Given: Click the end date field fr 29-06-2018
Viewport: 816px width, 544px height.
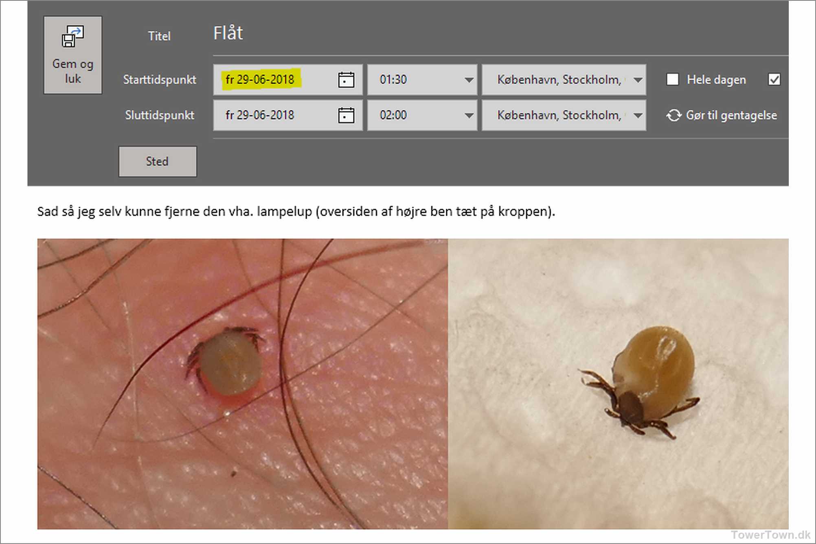Looking at the screenshot, I should click(x=260, y=115).
